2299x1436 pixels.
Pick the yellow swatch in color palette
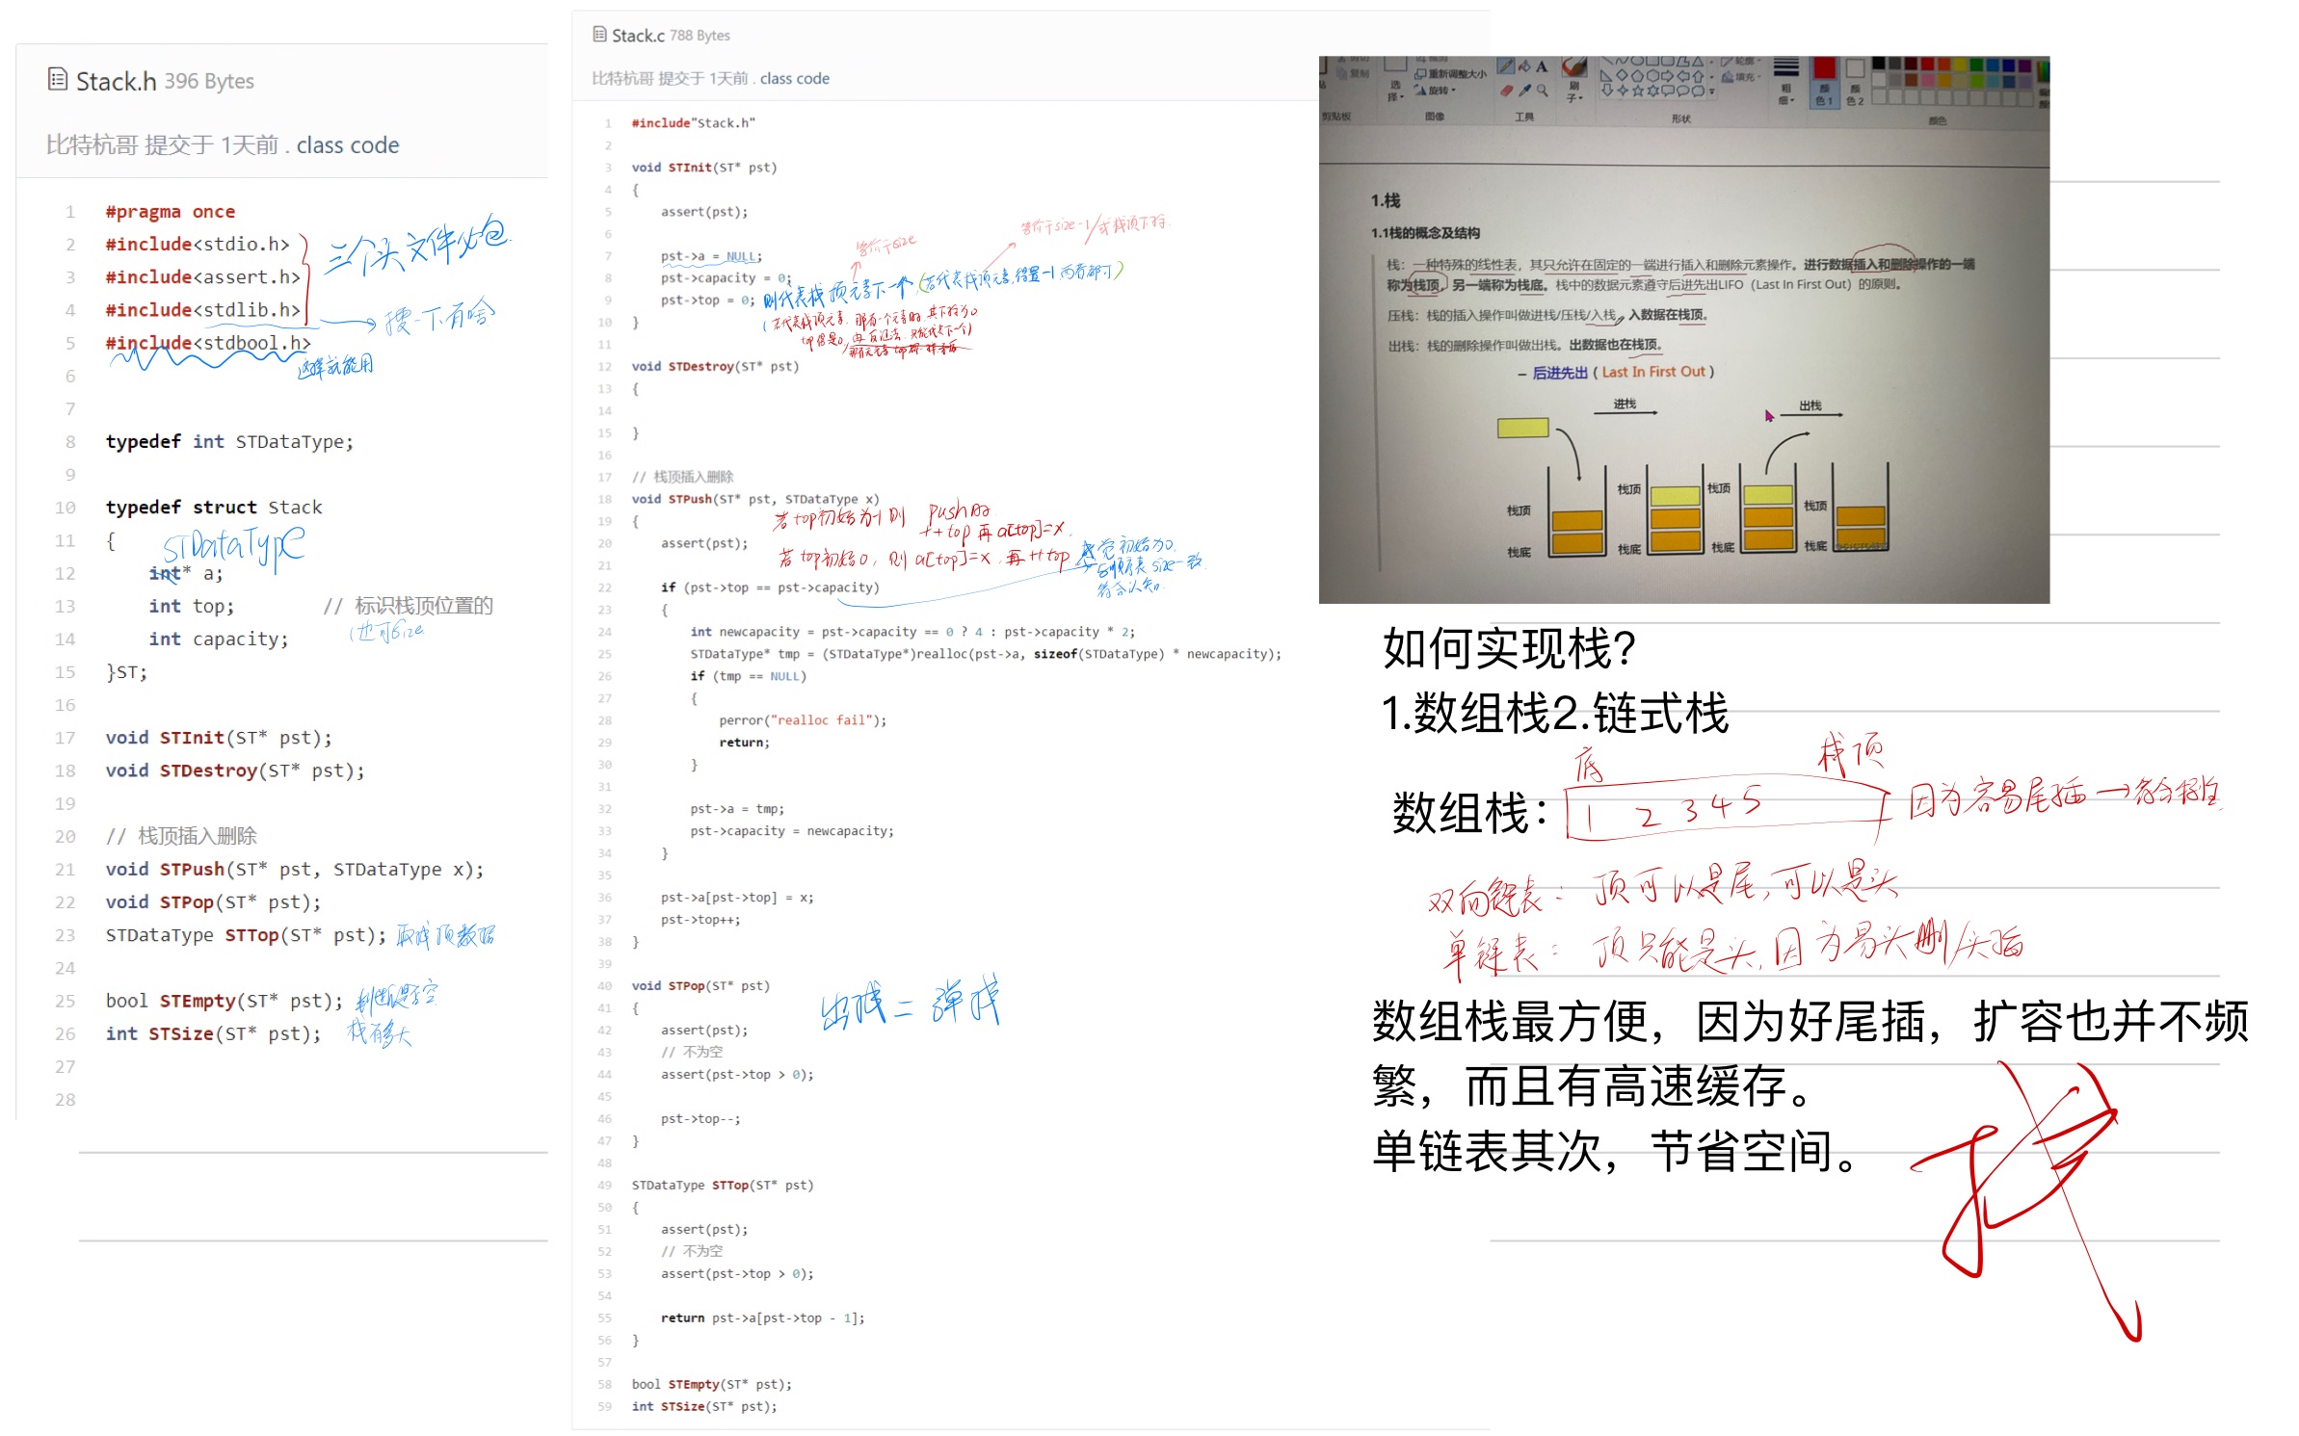(1960, 65)
